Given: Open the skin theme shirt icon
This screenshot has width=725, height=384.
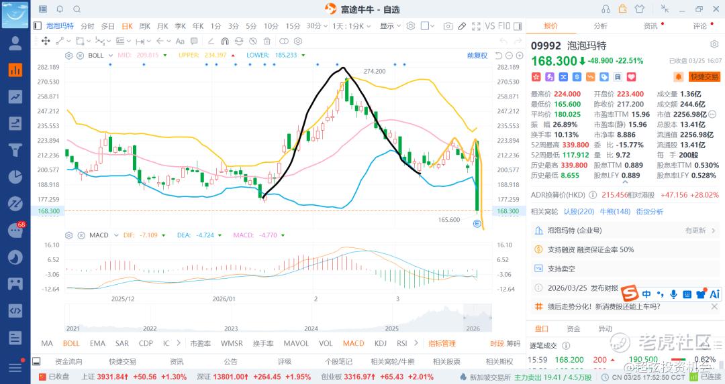Looking at the screenshot, I should coord(640,9).
